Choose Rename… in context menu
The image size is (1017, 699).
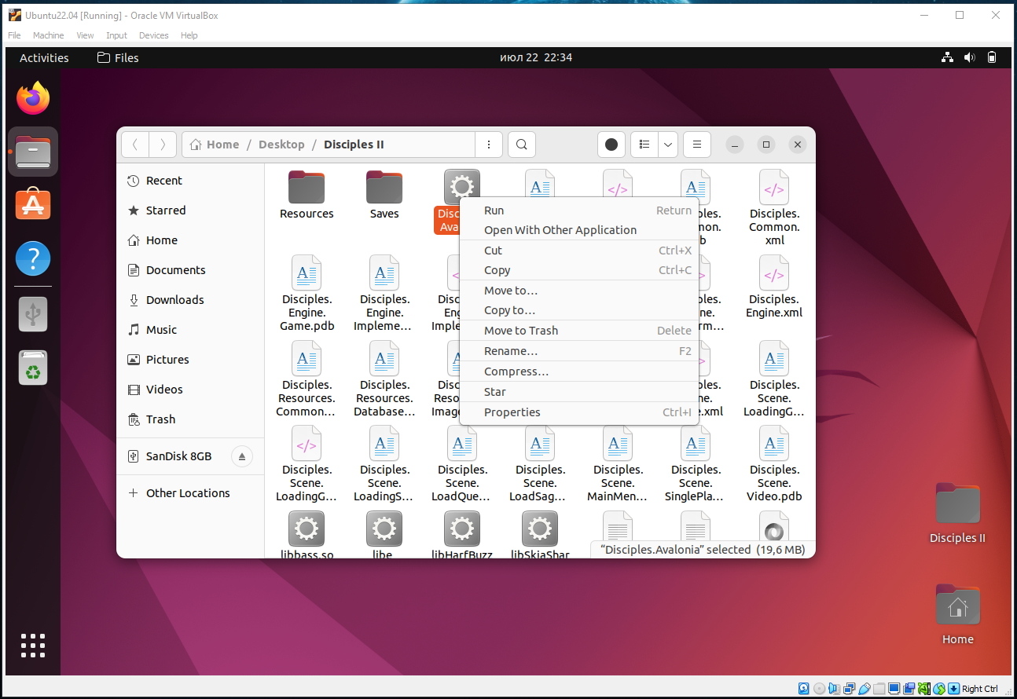pyautogui.click(x=579, y=351)
